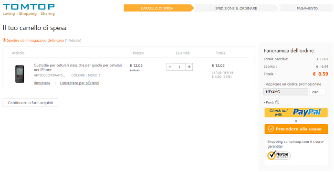Viewport: 334px width, 172px height.
Task: Click the Punti help question mark icon
Action: tap(277, 102)
